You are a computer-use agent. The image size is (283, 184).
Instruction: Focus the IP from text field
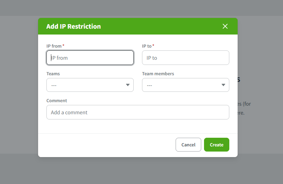click(x=90, y=58)
